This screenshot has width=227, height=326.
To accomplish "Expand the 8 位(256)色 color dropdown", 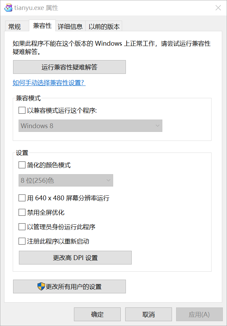I will [x=66, y=180].
